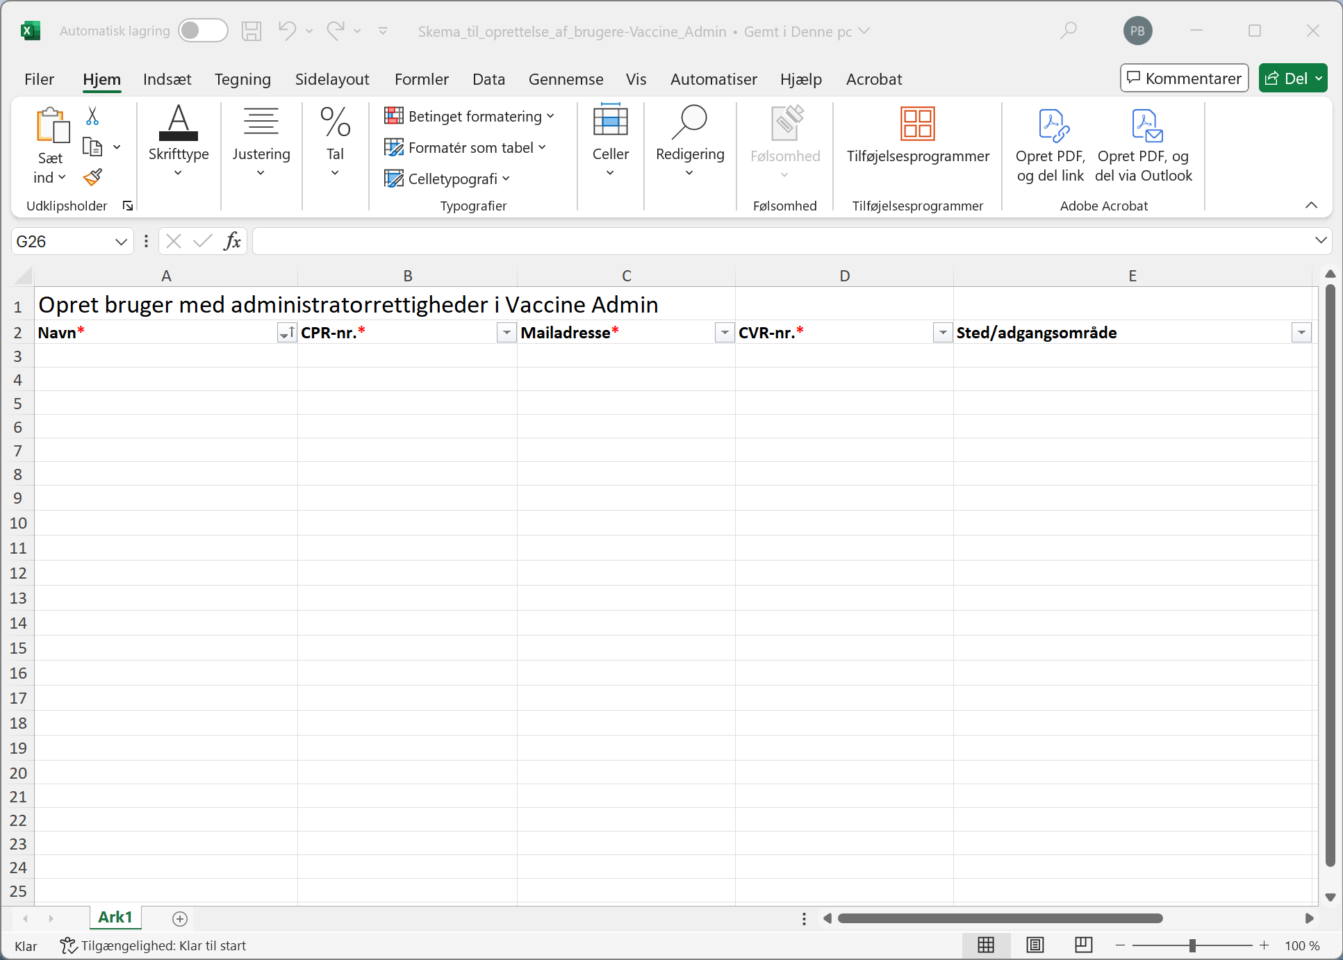Click the Tilgængelighed accessibility status icon
The image size is (1343, 960).
(x=68, y=945)
